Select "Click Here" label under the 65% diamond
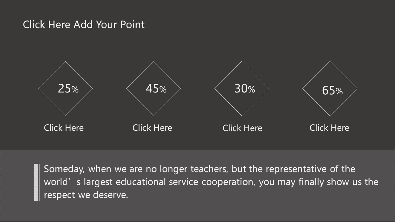395x222 pixels. [x=329, y=128]
